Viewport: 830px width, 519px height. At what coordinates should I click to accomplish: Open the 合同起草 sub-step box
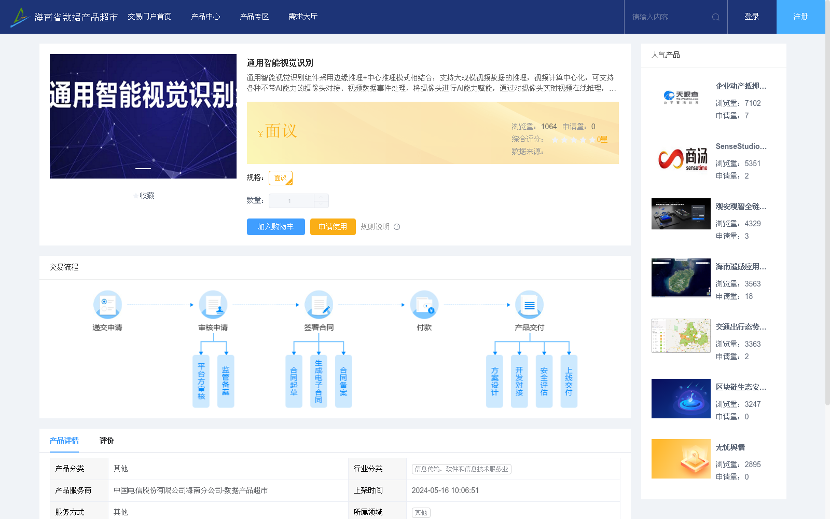(x=294, y=381)
